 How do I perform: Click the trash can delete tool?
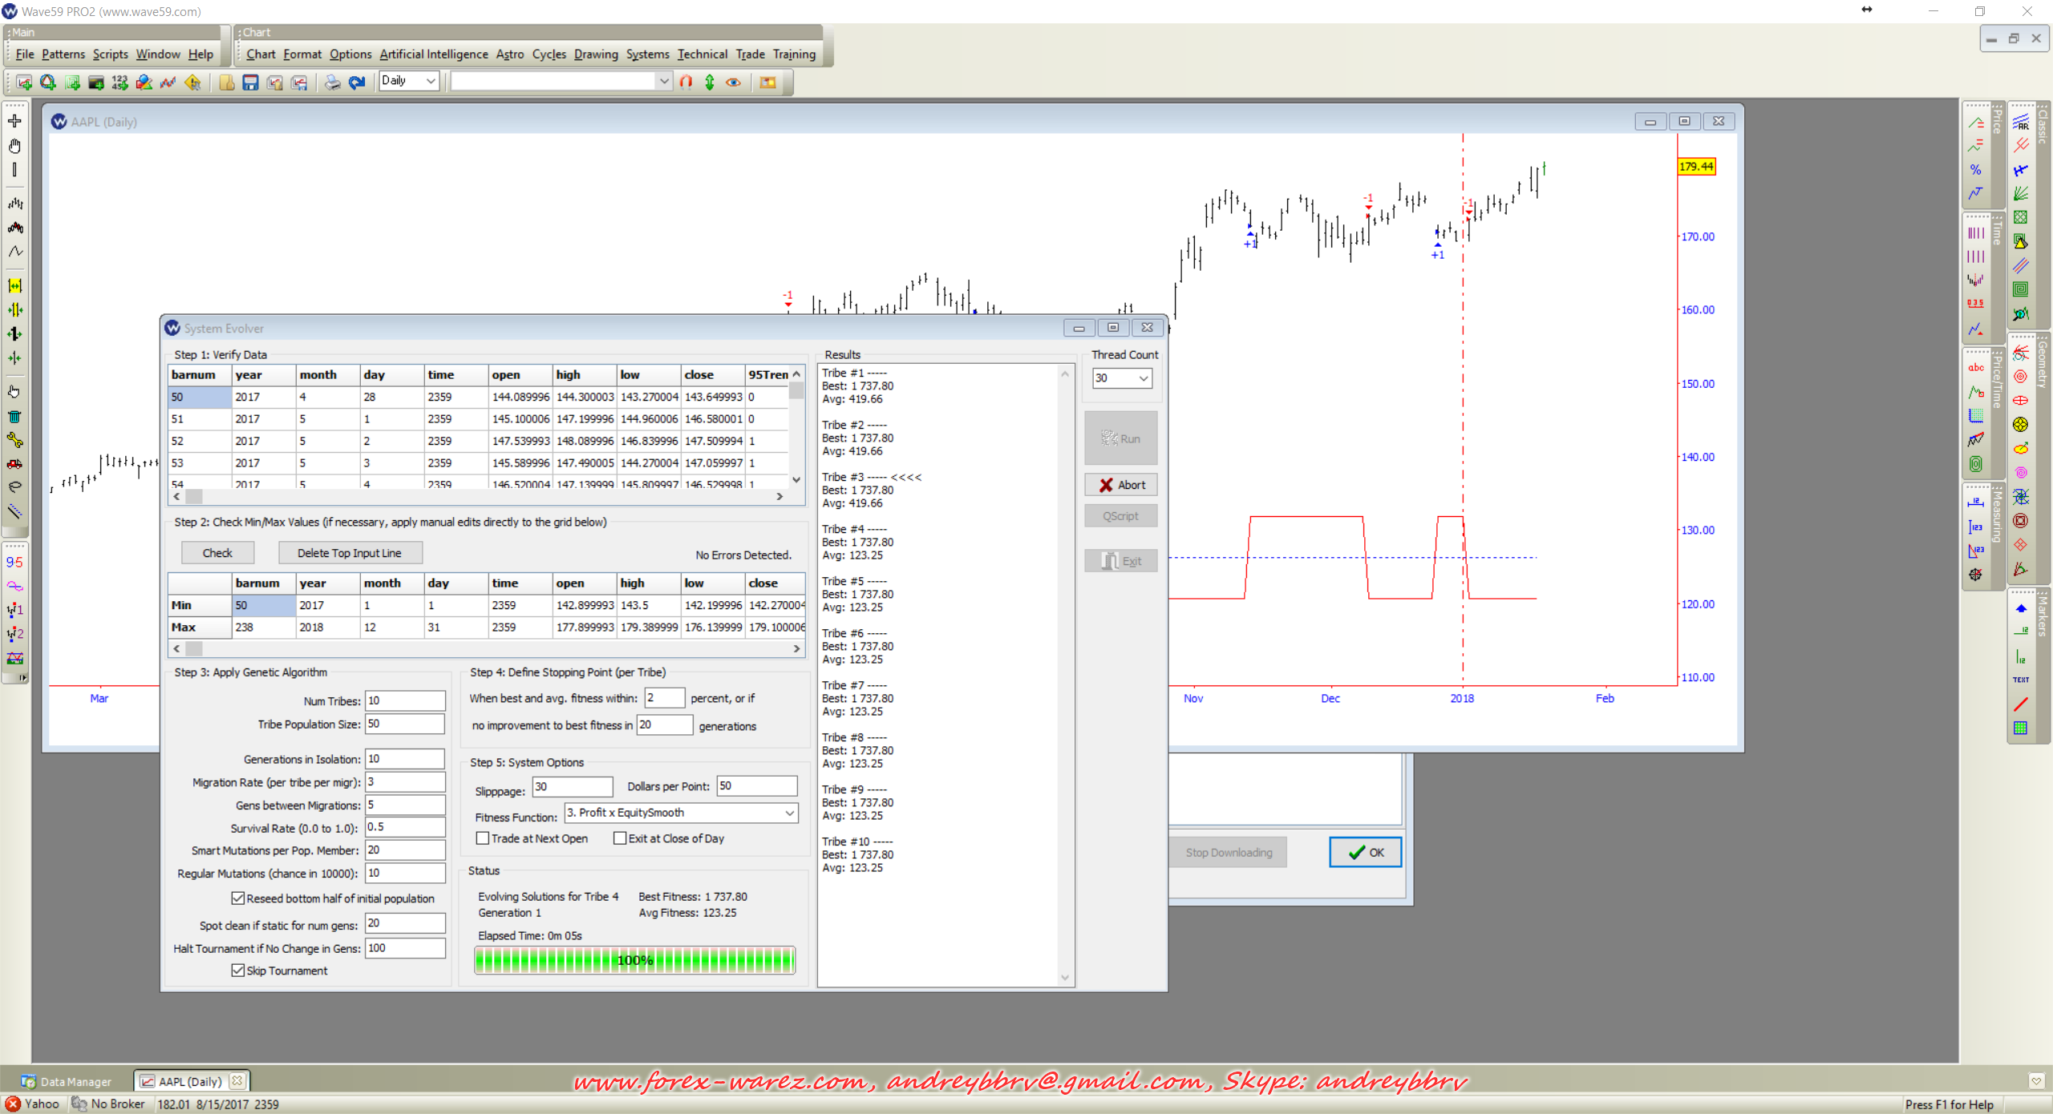(x=14, y=416)
